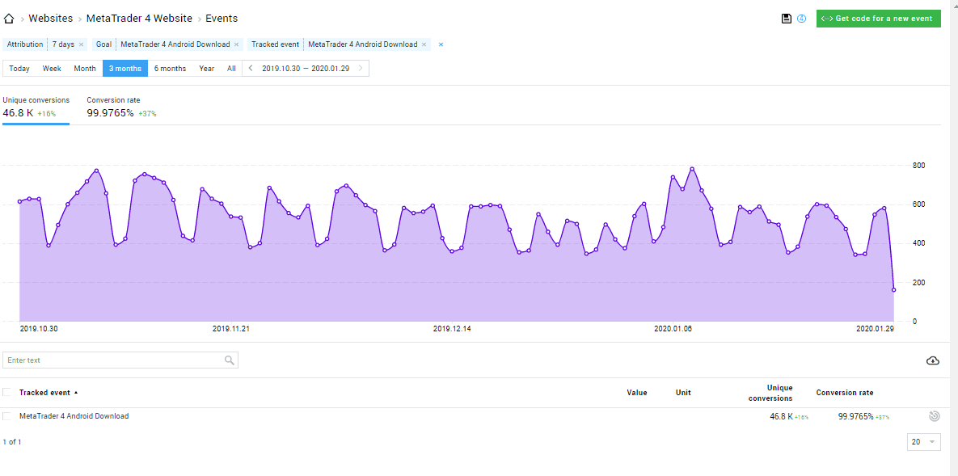Viewport: 958px width, 476px height.
Task: Click the 99.9765% value in the table row
Action: coord(855,417)
